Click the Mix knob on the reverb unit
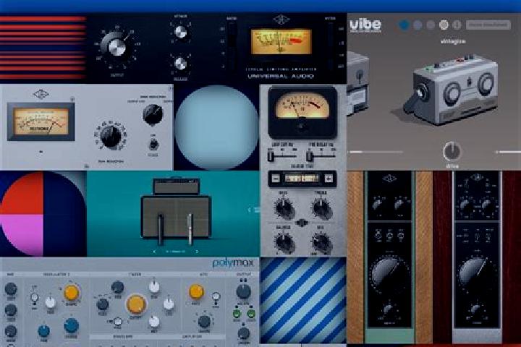This screenshot has height=347, width=521. coord(321,243)
